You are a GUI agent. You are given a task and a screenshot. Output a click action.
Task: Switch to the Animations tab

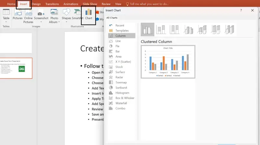(71, 4)
